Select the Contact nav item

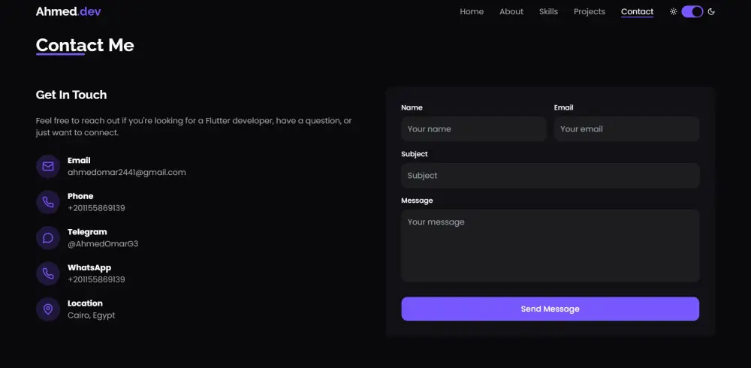(637, 12)
